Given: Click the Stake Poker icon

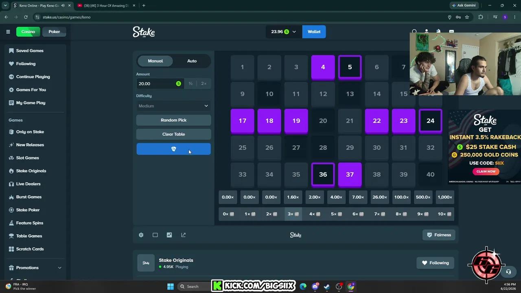Looking at the screenshot, I should click(x=11, y=210).
